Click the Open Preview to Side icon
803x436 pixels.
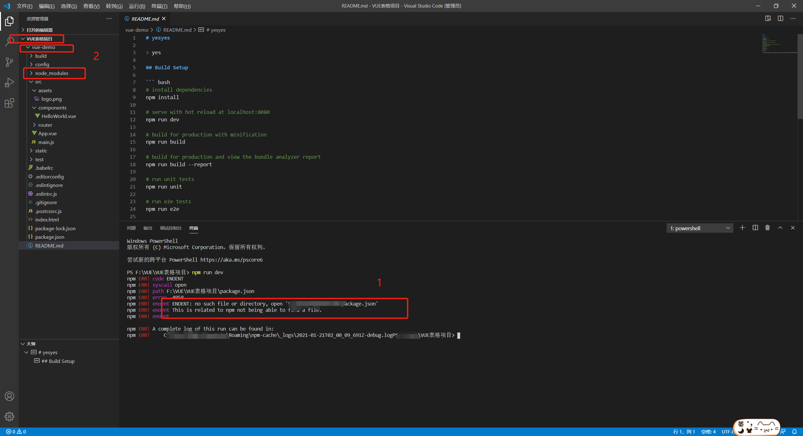tap(768, 19)
